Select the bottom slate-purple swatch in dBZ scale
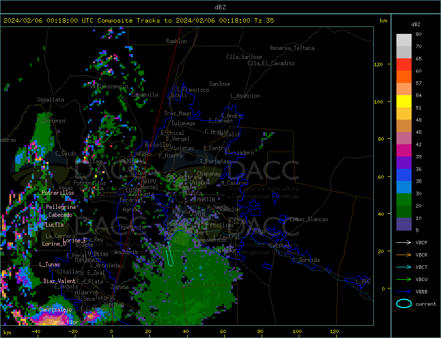Image resolution: width=441 pixels, height=338 pixels. click(404, 224)
